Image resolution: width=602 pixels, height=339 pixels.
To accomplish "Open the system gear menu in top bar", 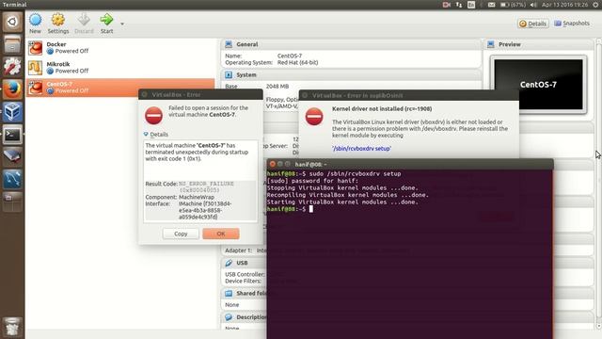I will click(595, 5).
